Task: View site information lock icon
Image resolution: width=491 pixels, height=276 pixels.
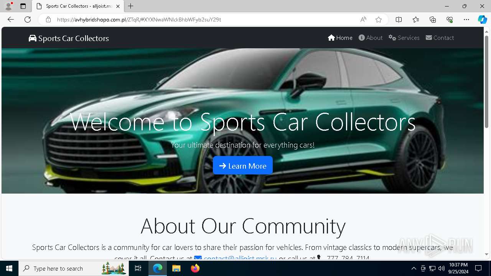Action: (x=48, y=20)
